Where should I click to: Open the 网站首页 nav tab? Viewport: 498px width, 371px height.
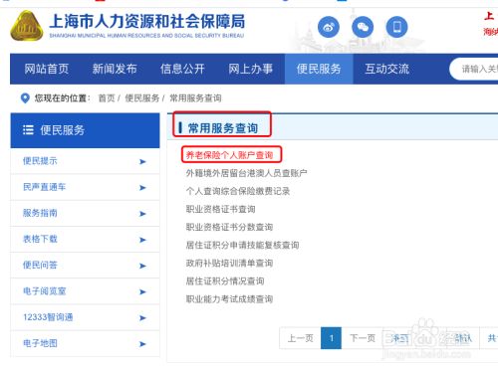tap(47, 69)
